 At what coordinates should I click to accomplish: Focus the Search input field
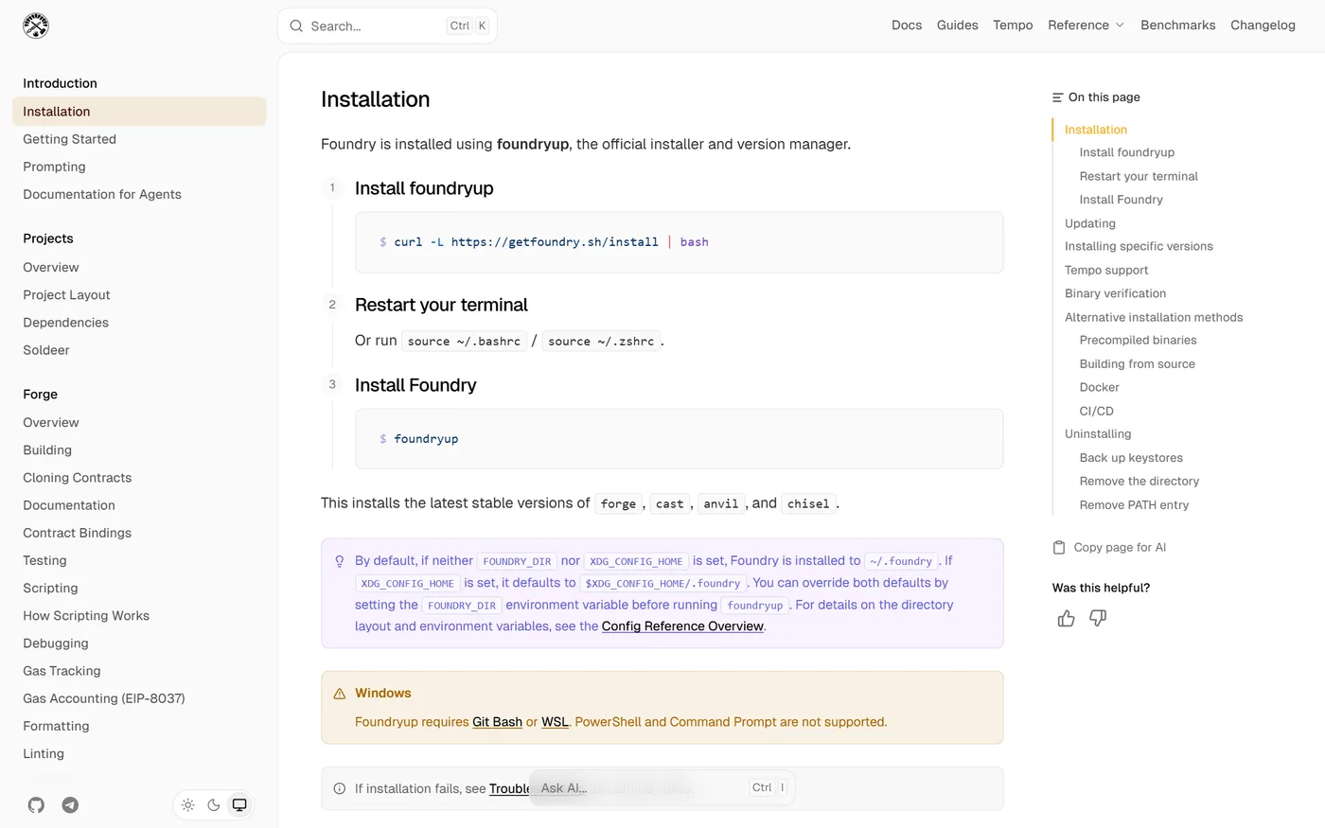tap(387, 26)
